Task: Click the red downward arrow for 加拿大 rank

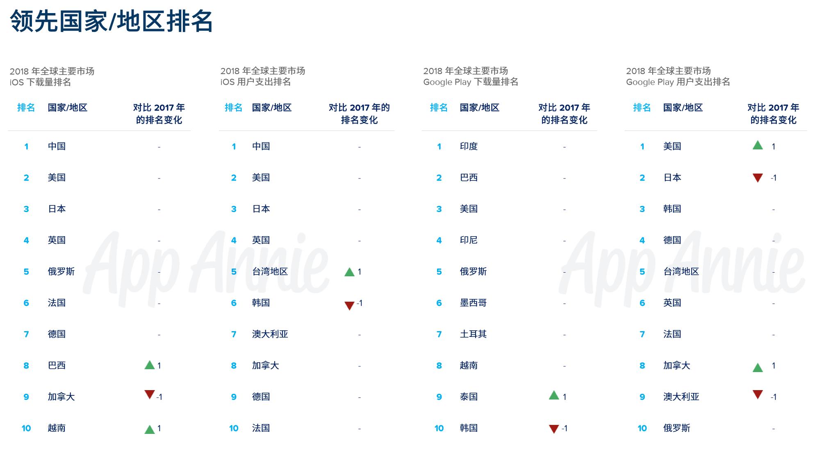Action: (x=147, y=397)
